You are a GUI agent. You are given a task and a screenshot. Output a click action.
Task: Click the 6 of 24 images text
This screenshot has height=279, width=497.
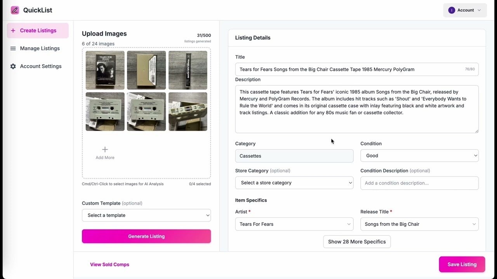tap(98, 44)
